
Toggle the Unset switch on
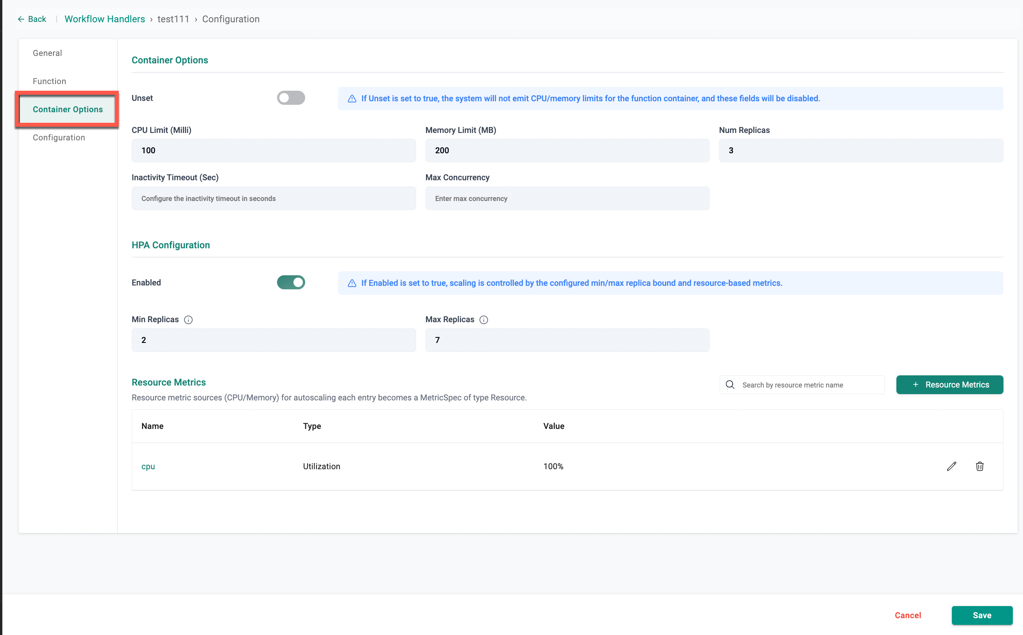[291, 98]
